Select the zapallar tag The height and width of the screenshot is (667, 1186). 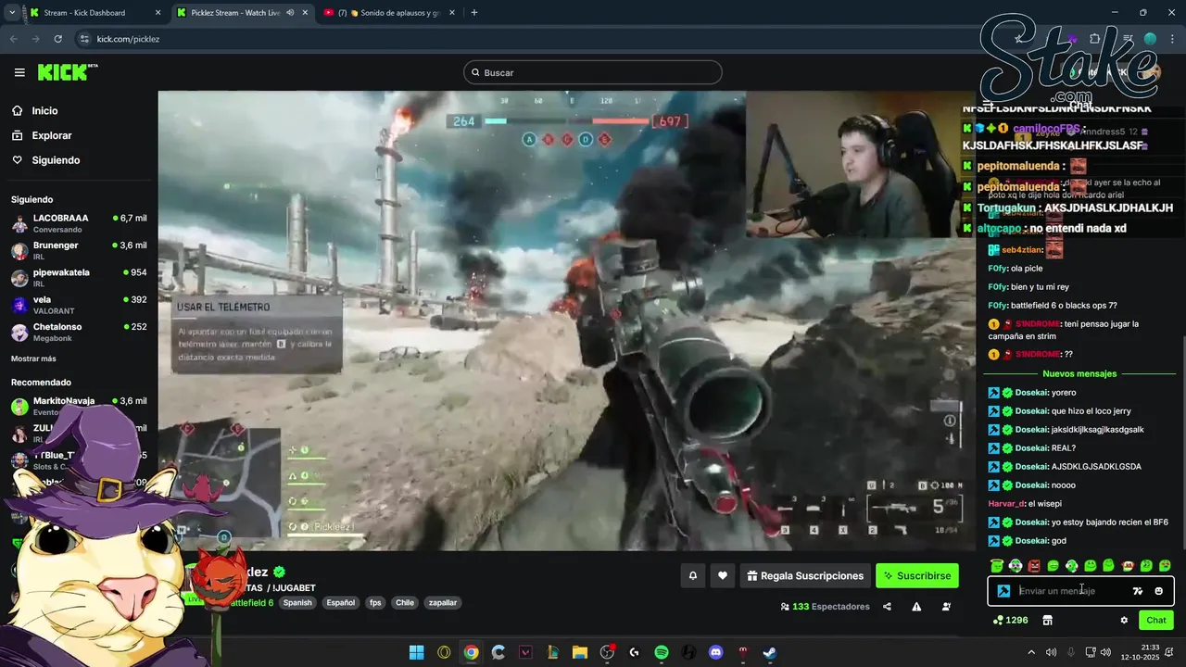pyautogui.click(x=443, y=602)
